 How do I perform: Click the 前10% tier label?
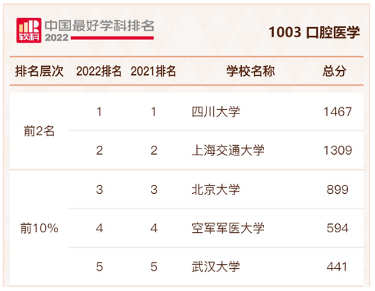point(39,228)
